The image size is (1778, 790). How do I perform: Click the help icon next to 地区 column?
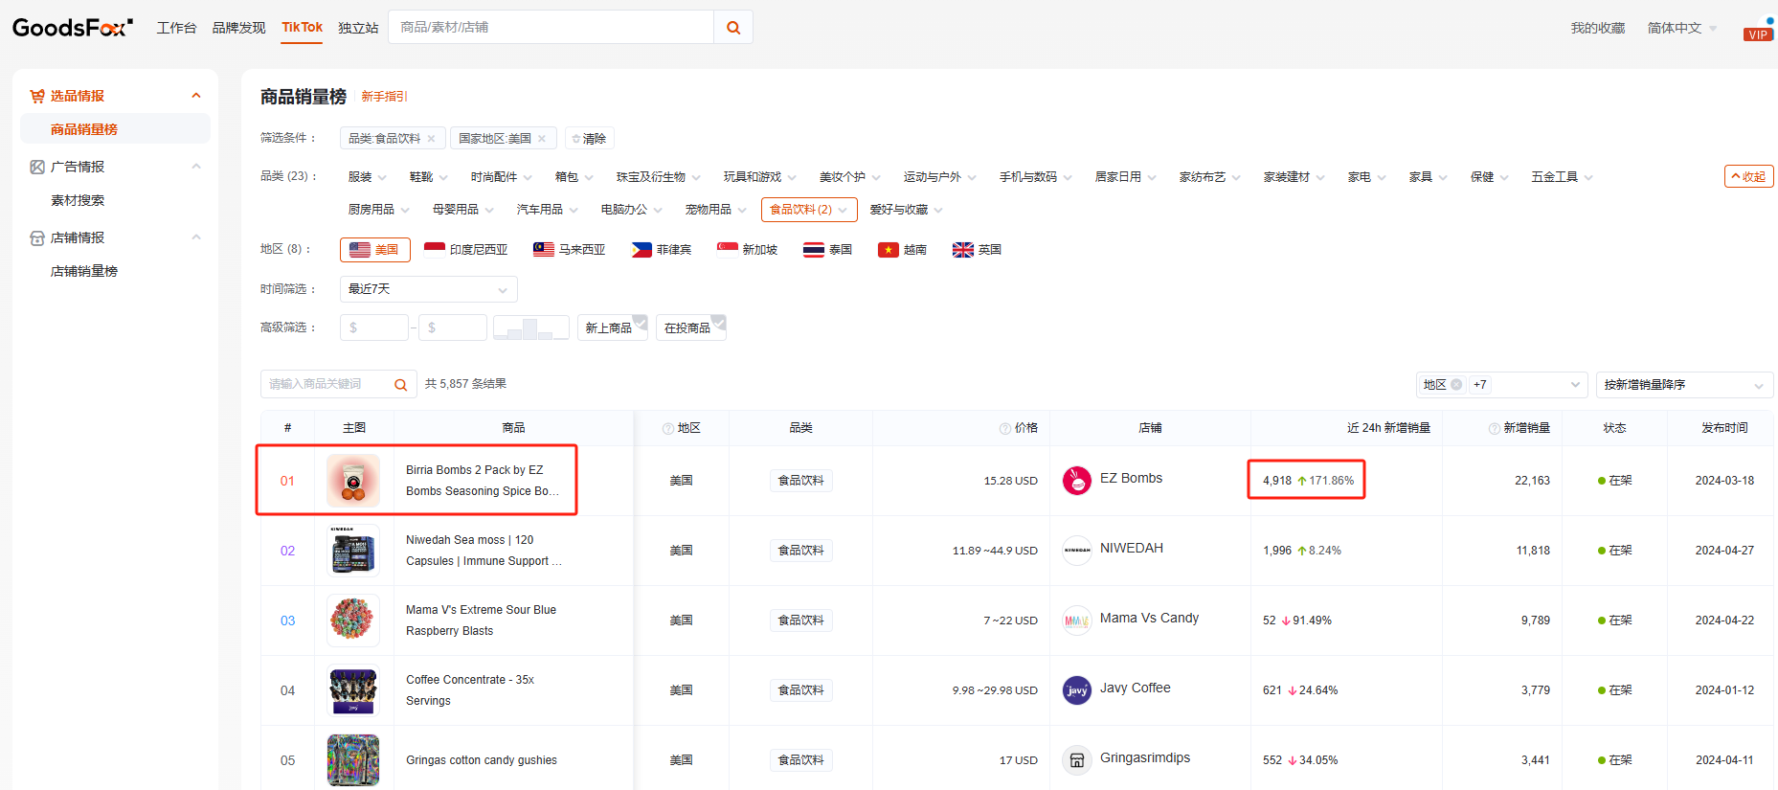pyautogui.click(x=668, y=429)
